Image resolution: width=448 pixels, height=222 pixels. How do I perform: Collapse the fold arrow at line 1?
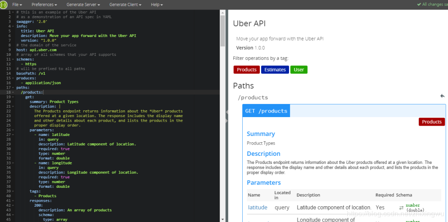[x=13, y=12]
